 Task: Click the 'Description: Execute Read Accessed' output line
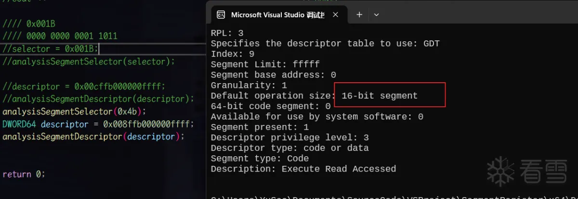303,169
